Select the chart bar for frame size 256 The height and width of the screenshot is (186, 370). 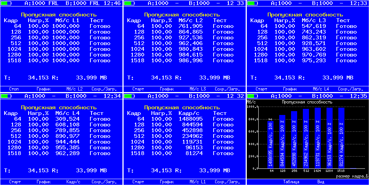click(294, 140)
